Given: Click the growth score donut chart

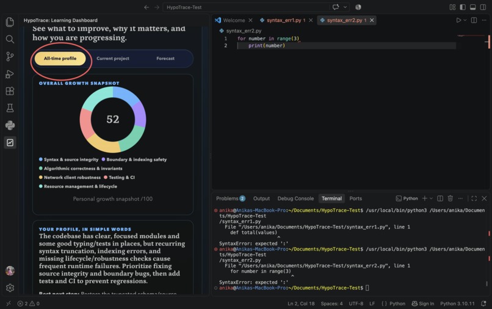Looking at the screenshot, I should pos(113,119).
